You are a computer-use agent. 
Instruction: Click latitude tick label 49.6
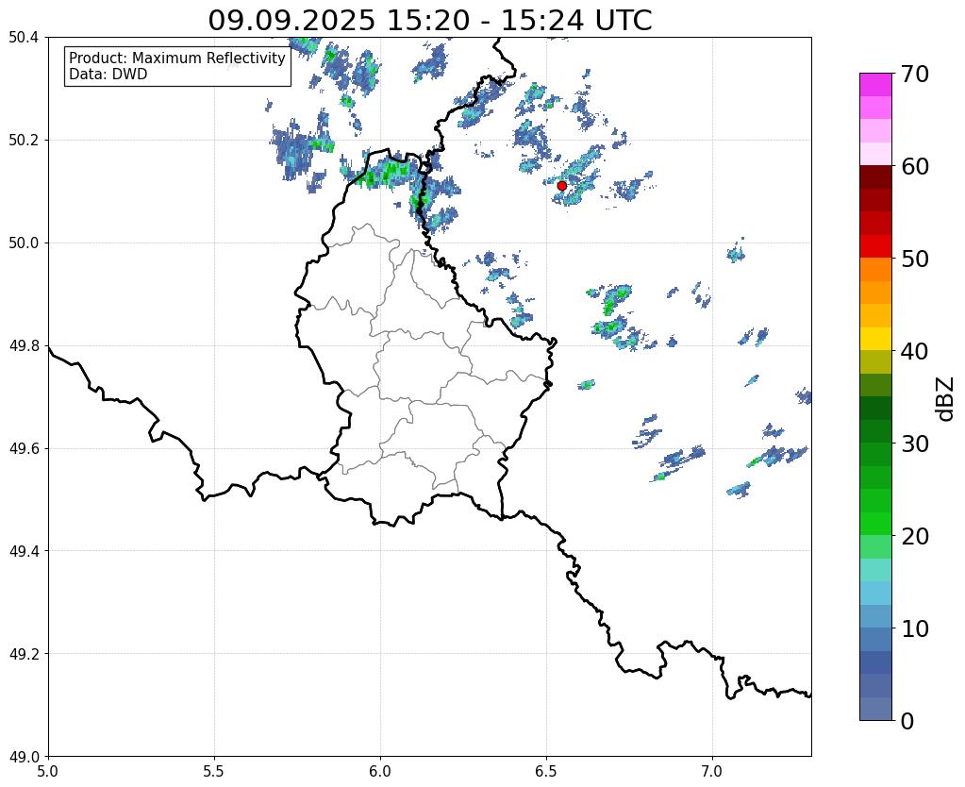point(24,448)
